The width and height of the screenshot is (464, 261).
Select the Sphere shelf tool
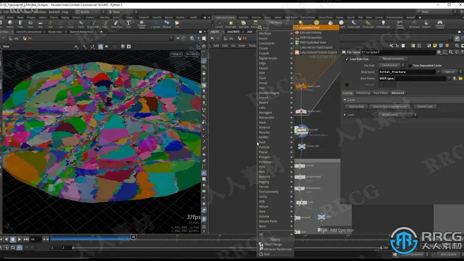pyautogui.click(x=10, y=24)
